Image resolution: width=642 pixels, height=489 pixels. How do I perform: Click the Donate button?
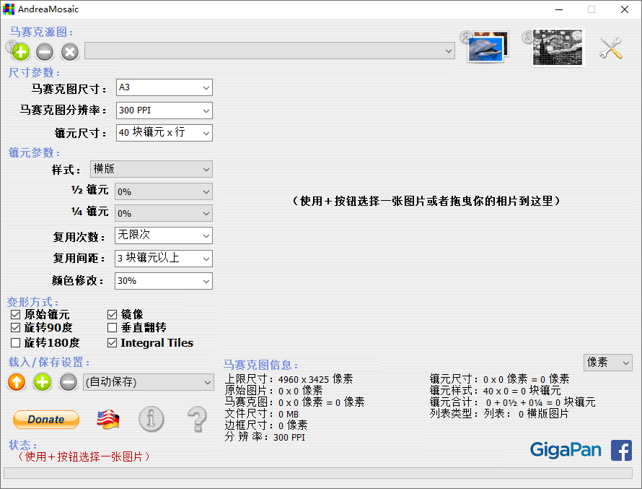[45, 419]
